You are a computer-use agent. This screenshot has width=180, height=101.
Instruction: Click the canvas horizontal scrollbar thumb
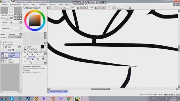pyautogui.click(x=100, y=89)
